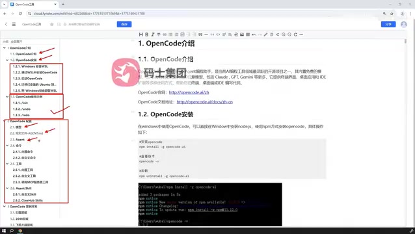Collapse the '3 OpenCode 案例开发' outline section

point(5,207)
